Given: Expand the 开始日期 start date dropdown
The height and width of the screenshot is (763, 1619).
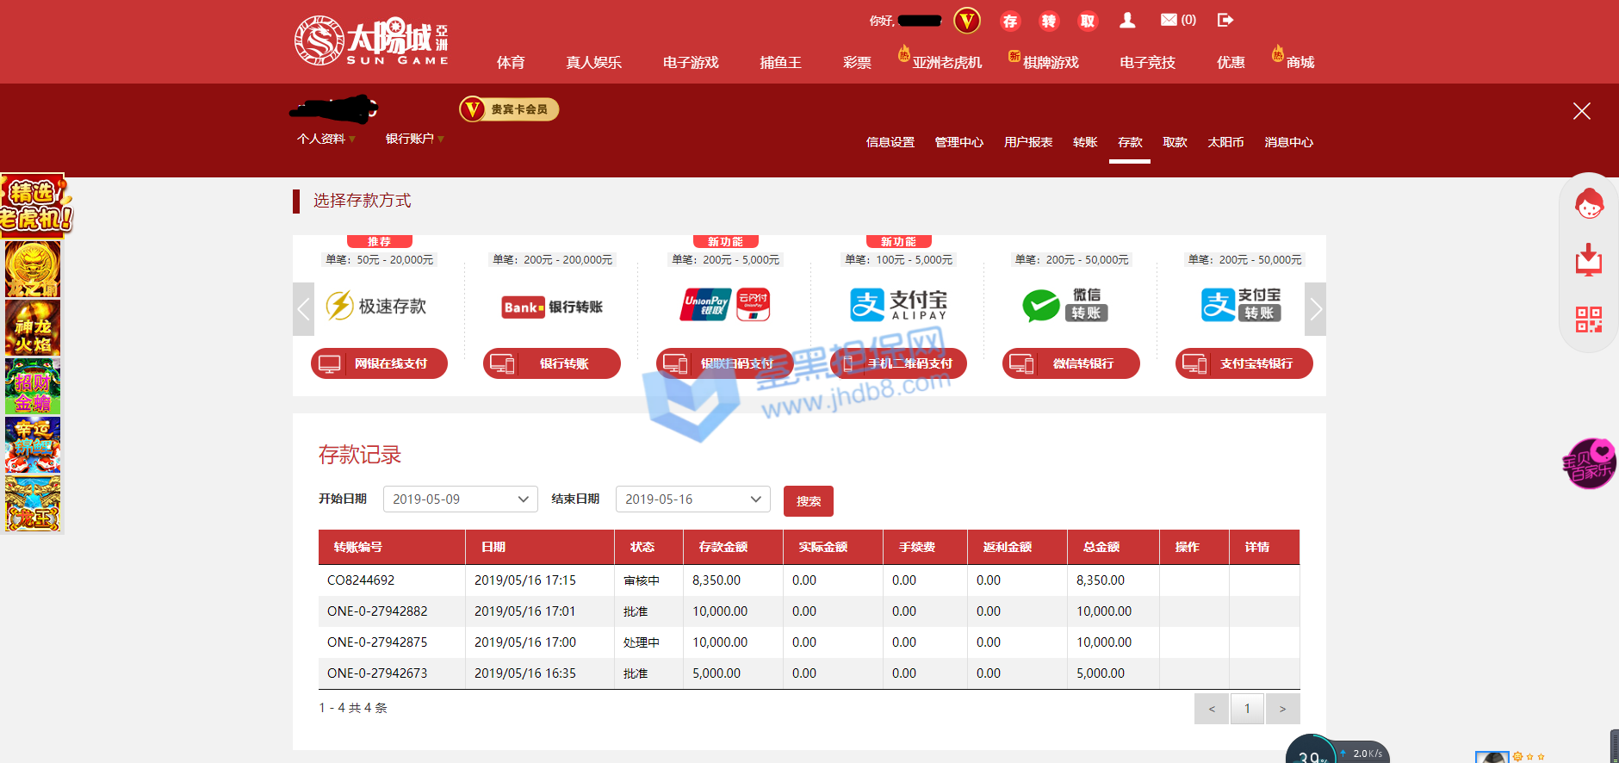Looking at the screenshot, I should 460,499.
